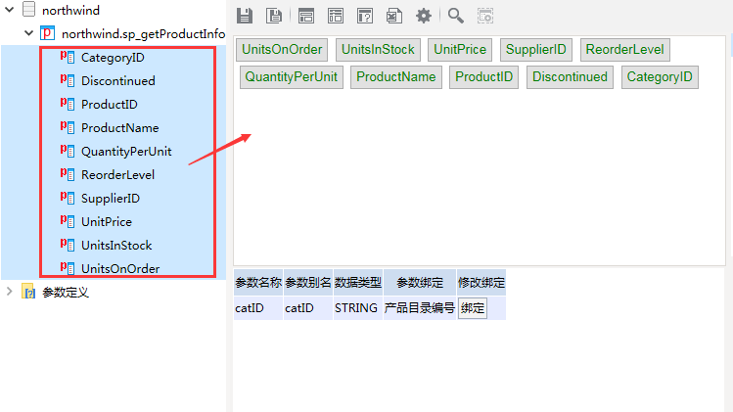
Task: Expand the 参数定义 tree node
Action: (x=9, y=292)
